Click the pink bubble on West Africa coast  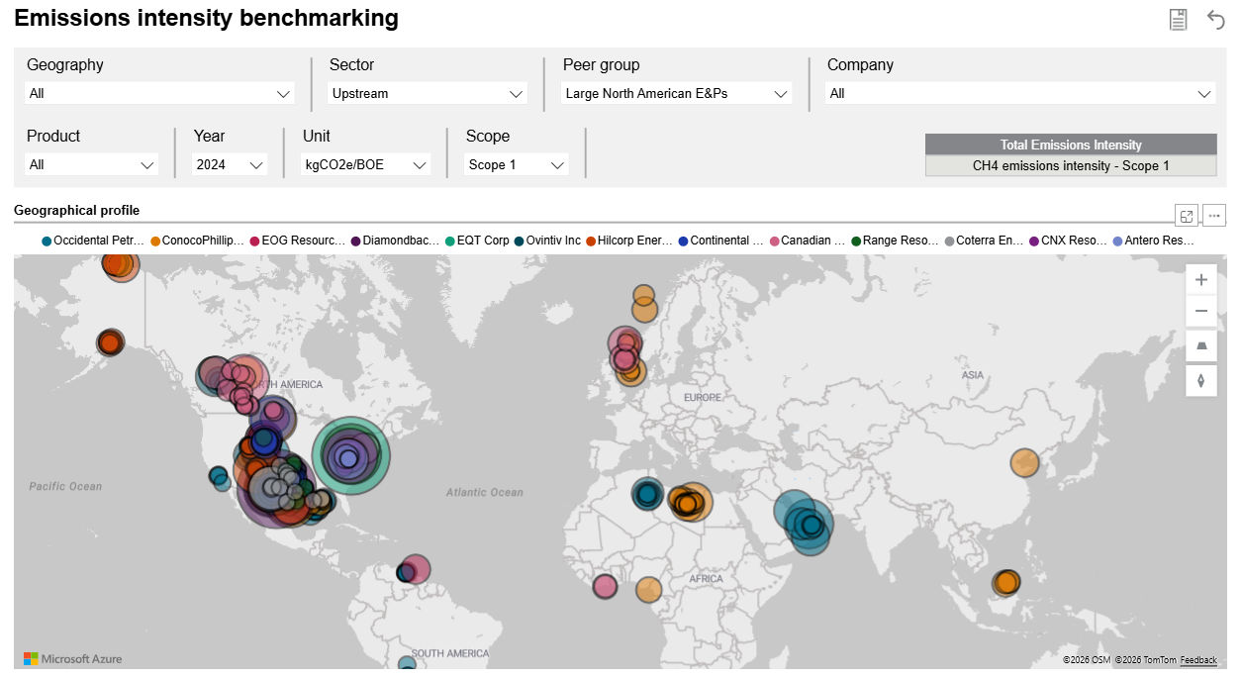pos(606,586)
